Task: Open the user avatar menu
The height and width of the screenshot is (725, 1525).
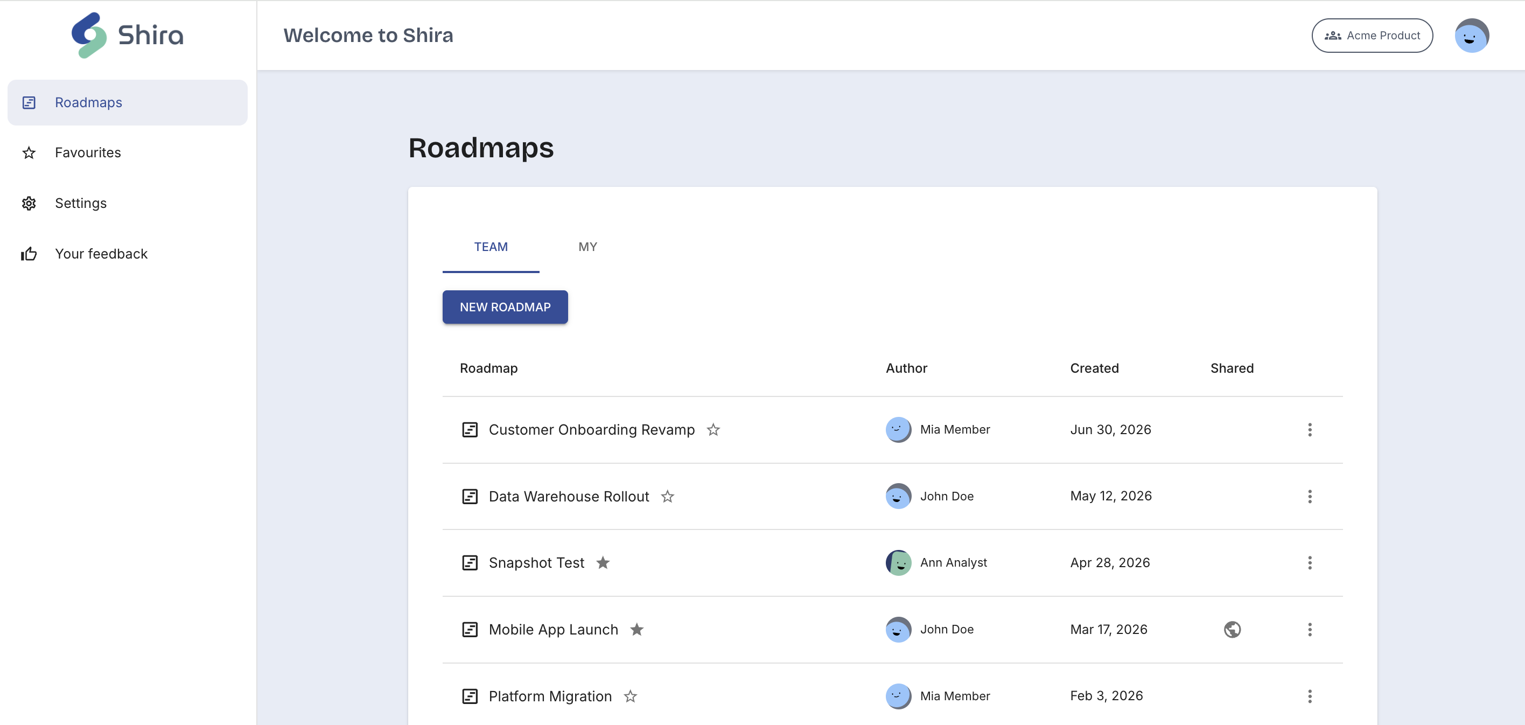Action: tap(1472, 36)
